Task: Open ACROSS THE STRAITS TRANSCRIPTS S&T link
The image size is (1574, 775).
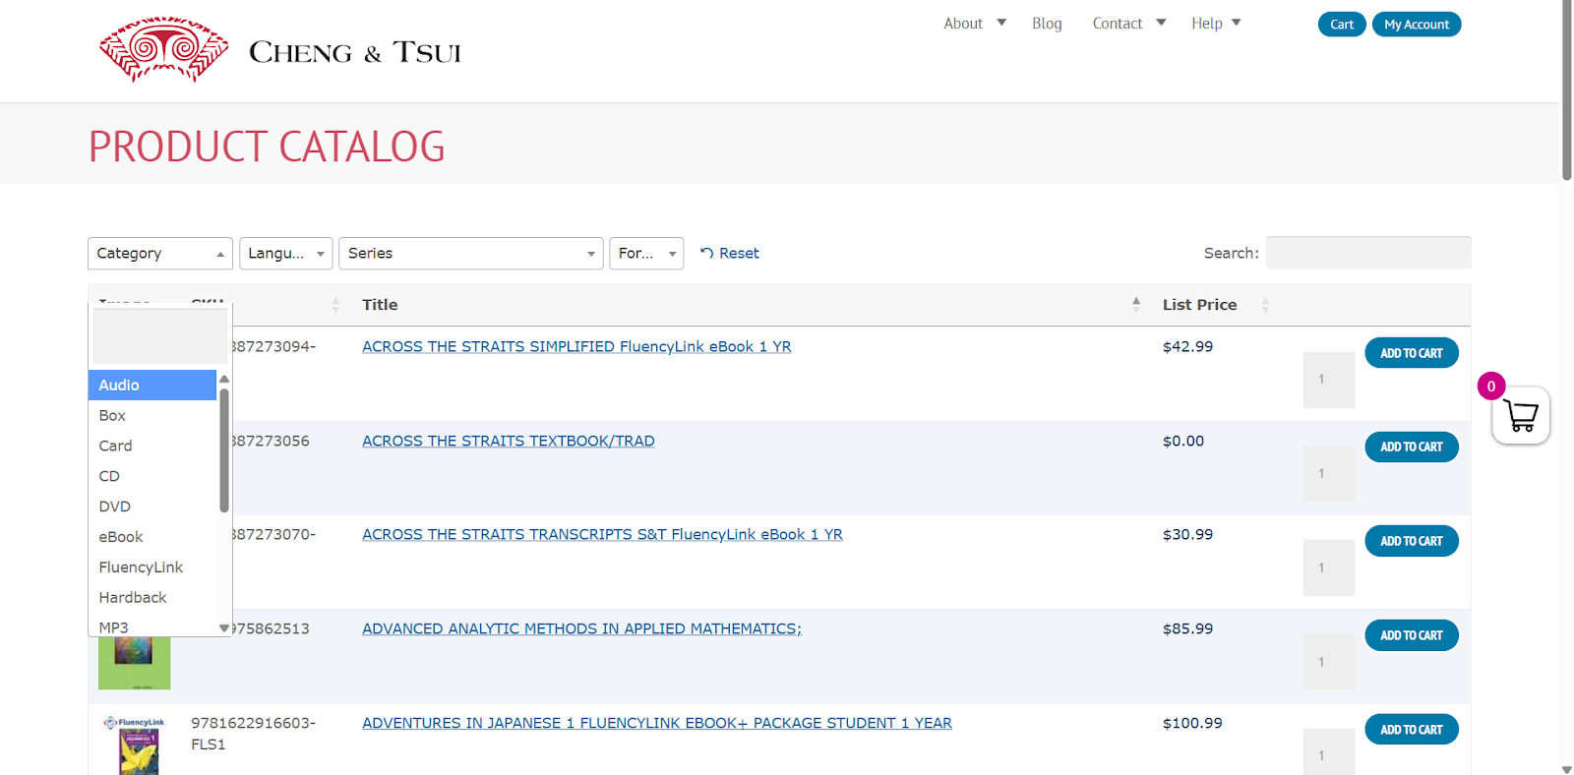Action: tap(602, 534)
